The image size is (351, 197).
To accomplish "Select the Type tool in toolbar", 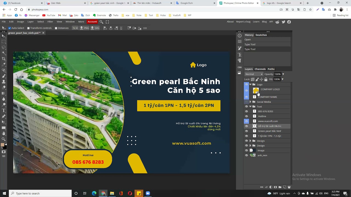I will click(4, 111).
